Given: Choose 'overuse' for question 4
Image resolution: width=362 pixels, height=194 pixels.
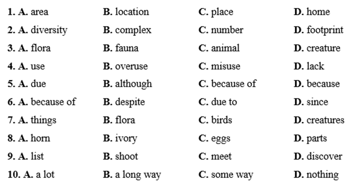Looking at the screenshot, I should pos(131,66).
